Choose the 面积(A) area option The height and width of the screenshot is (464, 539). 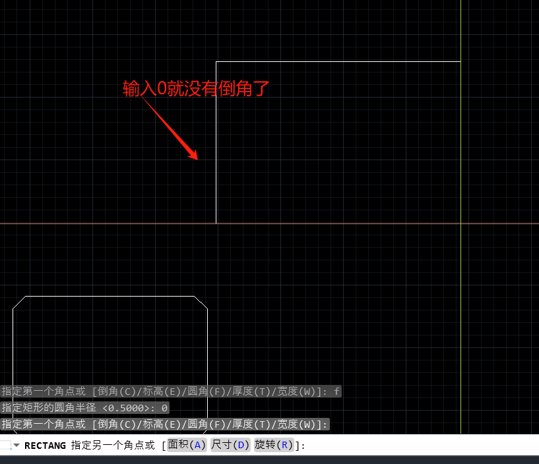(187, 445)
